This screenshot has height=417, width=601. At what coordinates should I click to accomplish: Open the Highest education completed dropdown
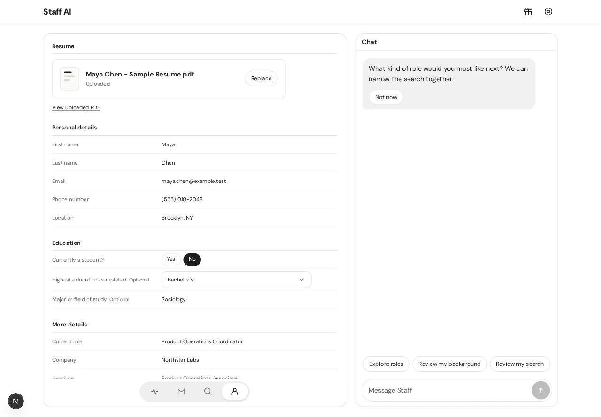coord(236,280)
